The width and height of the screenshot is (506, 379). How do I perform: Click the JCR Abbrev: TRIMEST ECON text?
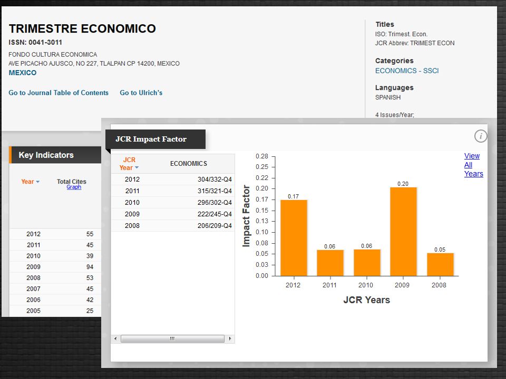pos(415,43)
